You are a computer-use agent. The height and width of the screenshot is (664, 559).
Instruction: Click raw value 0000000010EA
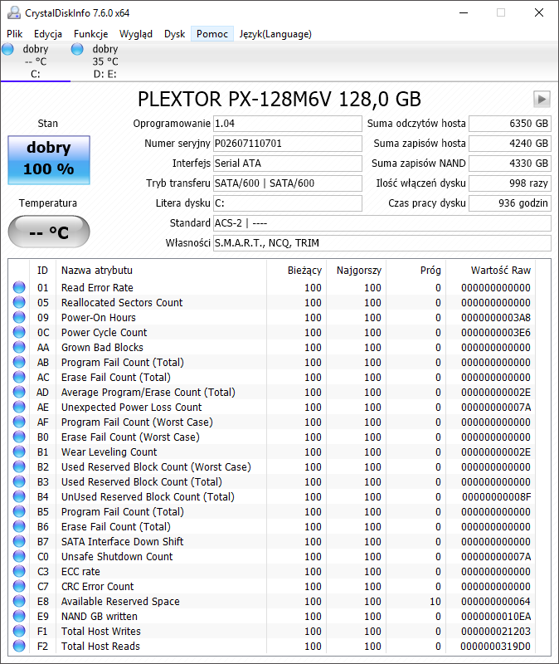(495, 616)
